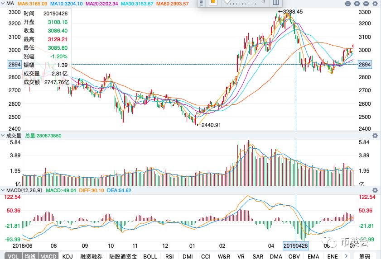Grab the floating toolbar grip handle
Viewport: 381px width, 259px height.
click(x=201, y=3)
